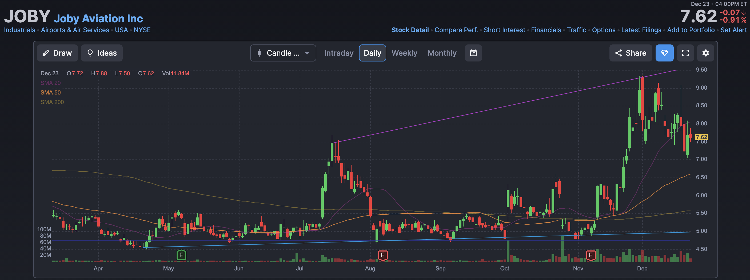This screenshot has width=750, height=280.
Task: Open the NYSE exchange link
Action: [142, 30]
